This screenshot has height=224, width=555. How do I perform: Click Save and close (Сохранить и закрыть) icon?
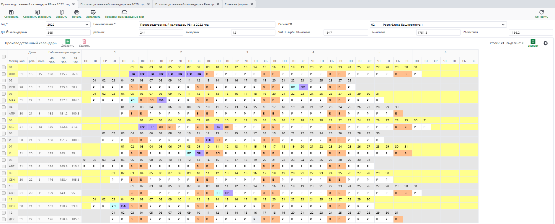pyautogui.click(x=37, y=12)
